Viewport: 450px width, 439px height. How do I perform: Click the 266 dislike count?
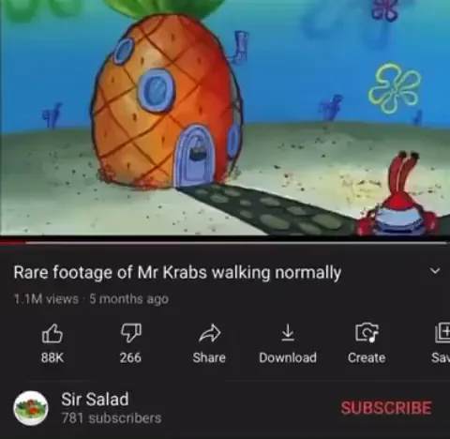click(x=130, y=357)
